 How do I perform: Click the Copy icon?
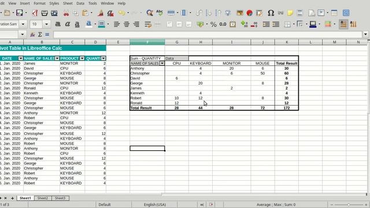[x=76, y=13]
